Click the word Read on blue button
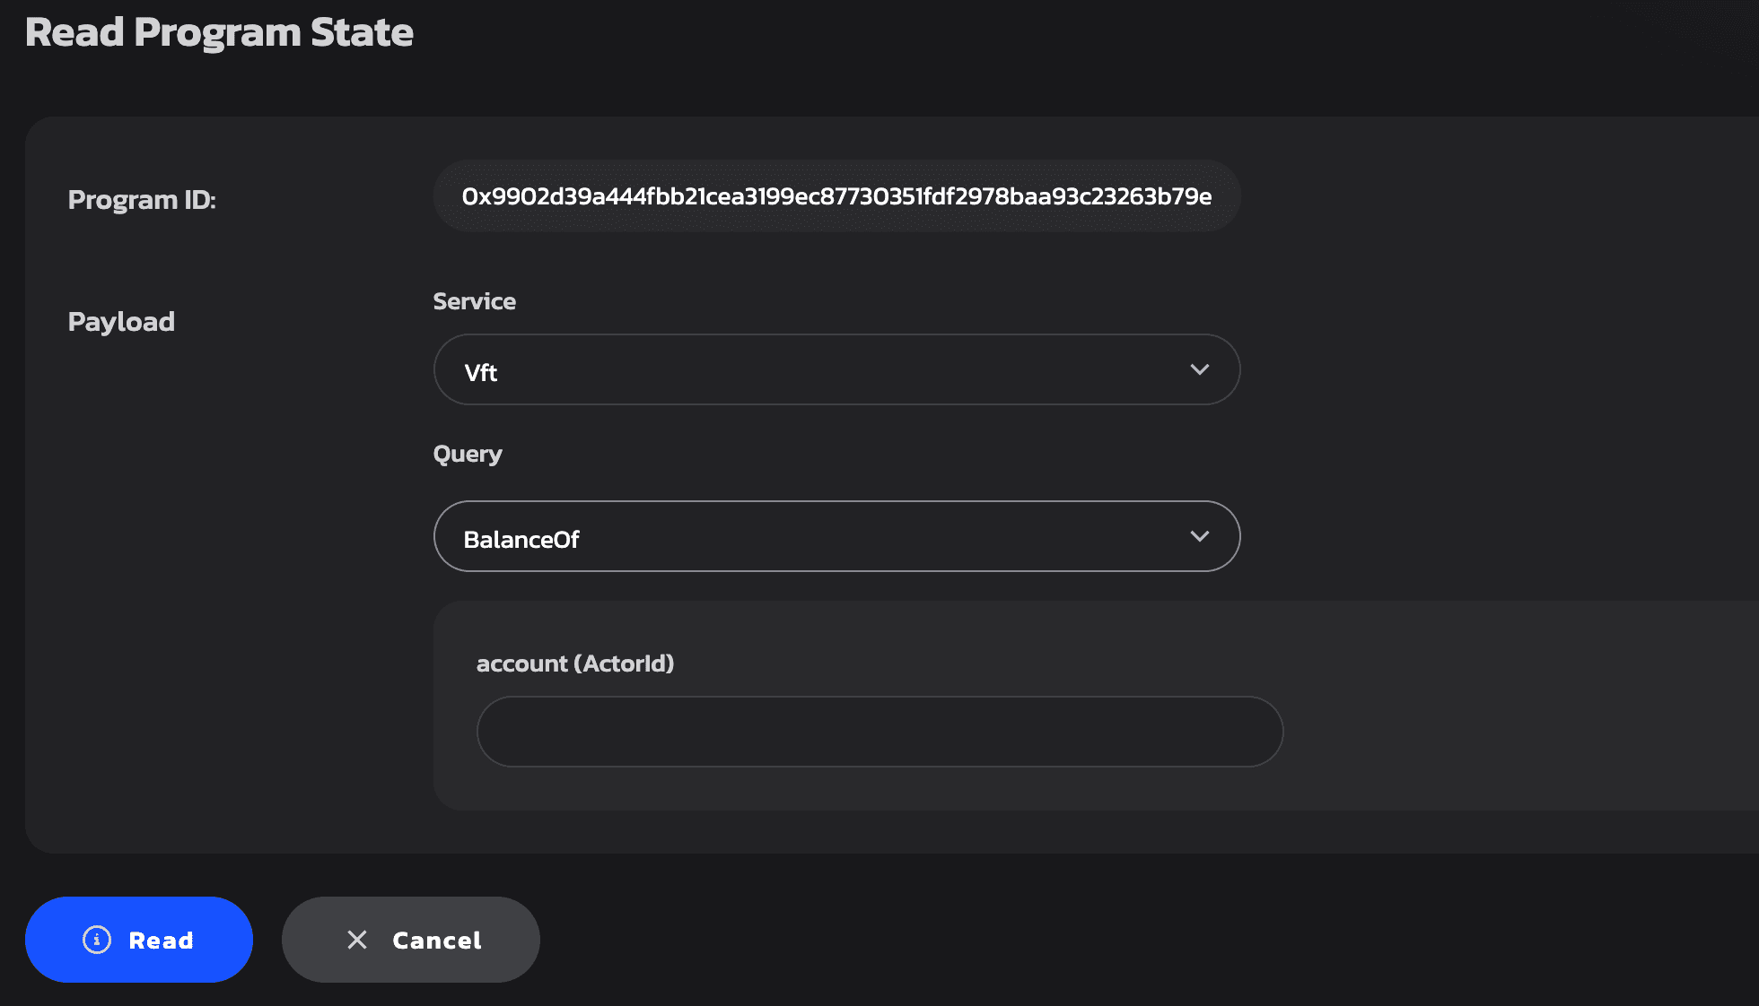1759x1006 pixels. [161, 940]
